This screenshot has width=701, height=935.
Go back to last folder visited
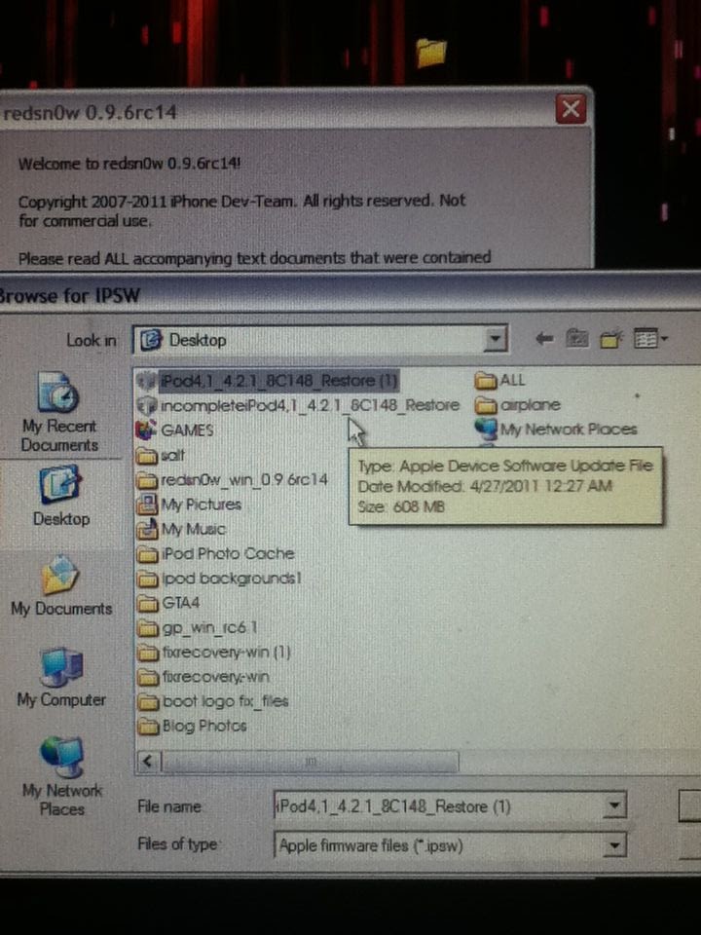pyautogui.click(x=543, y=339)
